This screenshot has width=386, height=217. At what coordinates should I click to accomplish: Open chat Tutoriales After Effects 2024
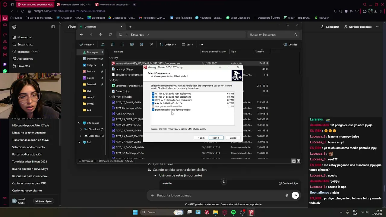click(30, 162)
